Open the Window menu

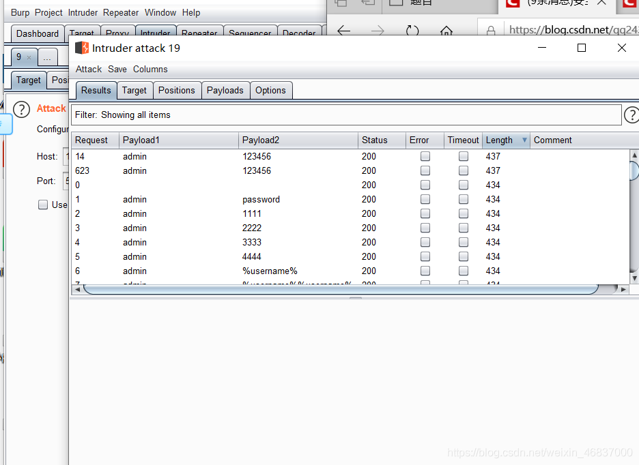[x=160, y=13]
